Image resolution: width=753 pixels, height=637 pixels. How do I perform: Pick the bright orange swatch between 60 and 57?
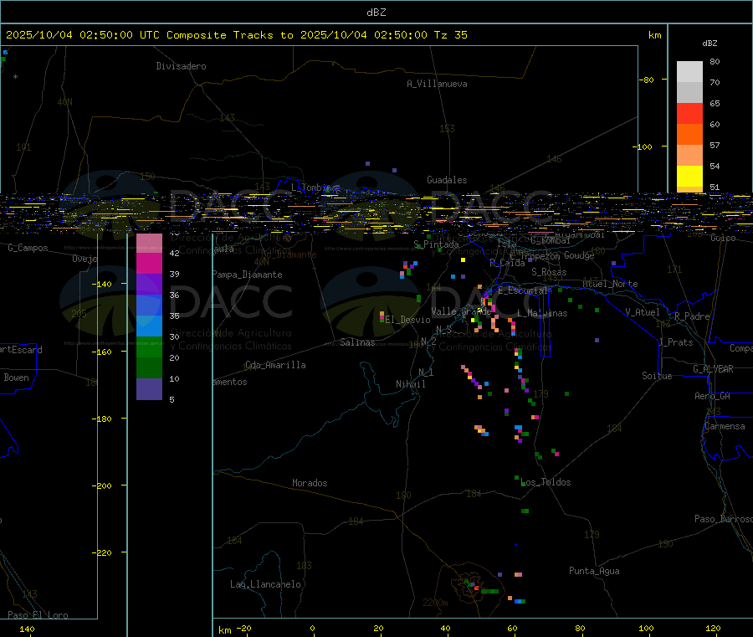689,135
